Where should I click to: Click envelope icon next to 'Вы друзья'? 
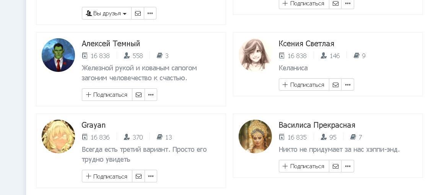pos(138,13)
